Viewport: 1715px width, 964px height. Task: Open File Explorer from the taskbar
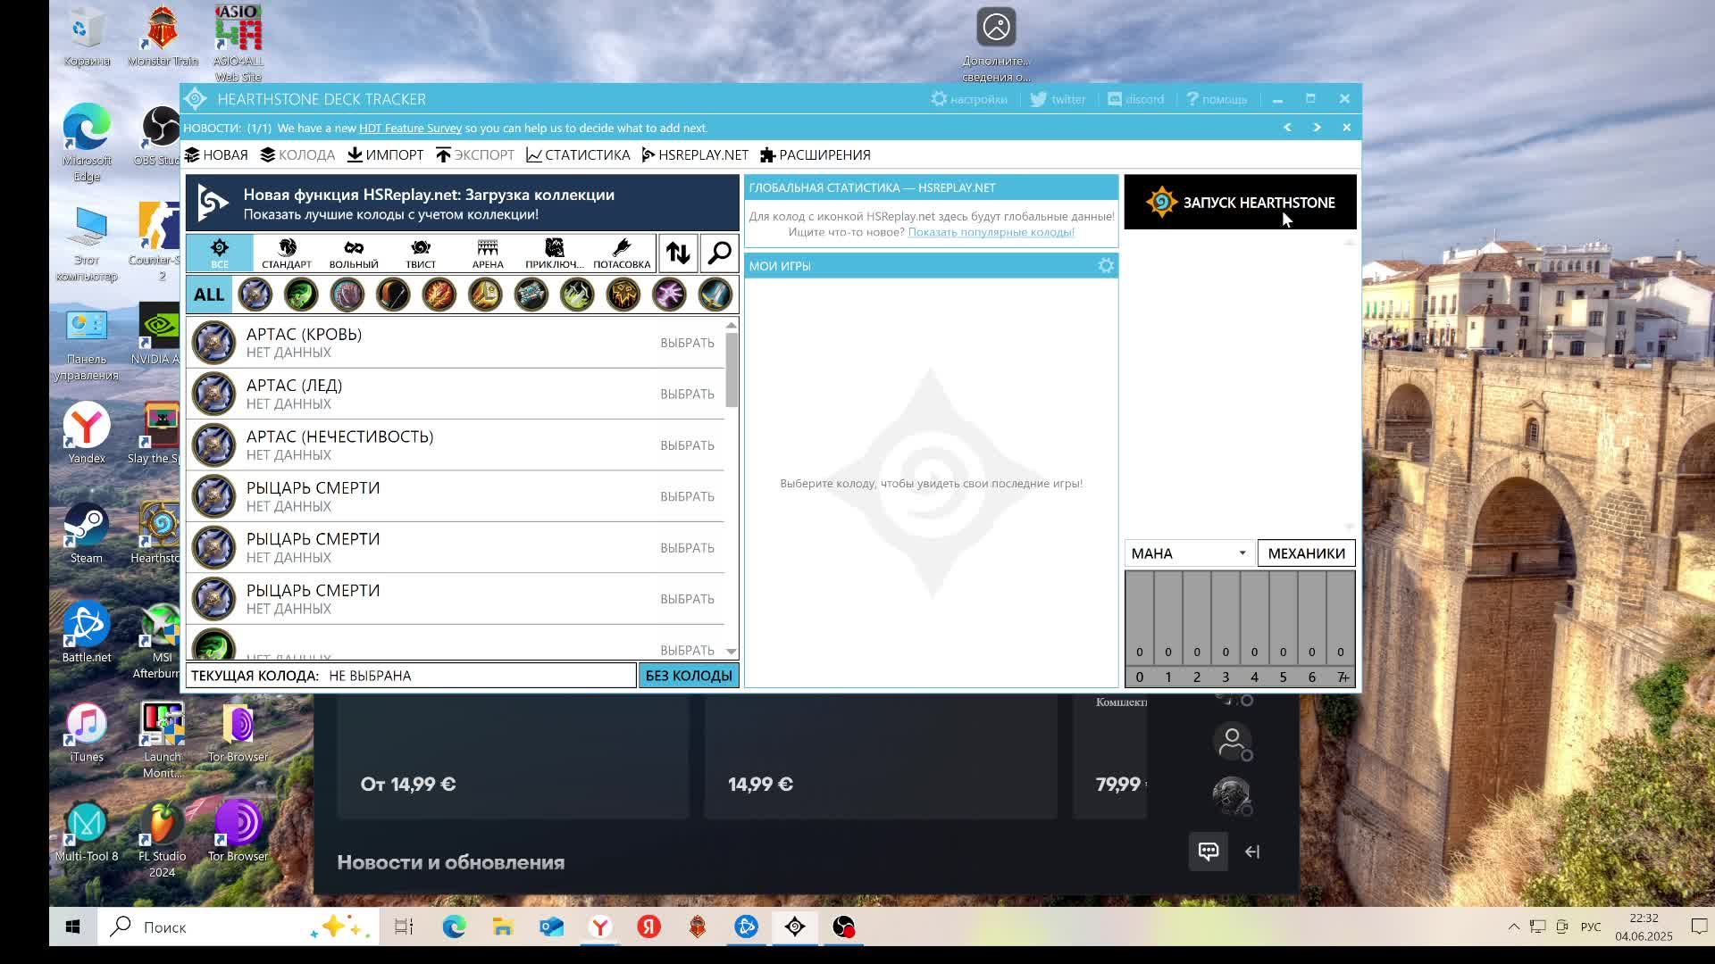click(503, 927)
